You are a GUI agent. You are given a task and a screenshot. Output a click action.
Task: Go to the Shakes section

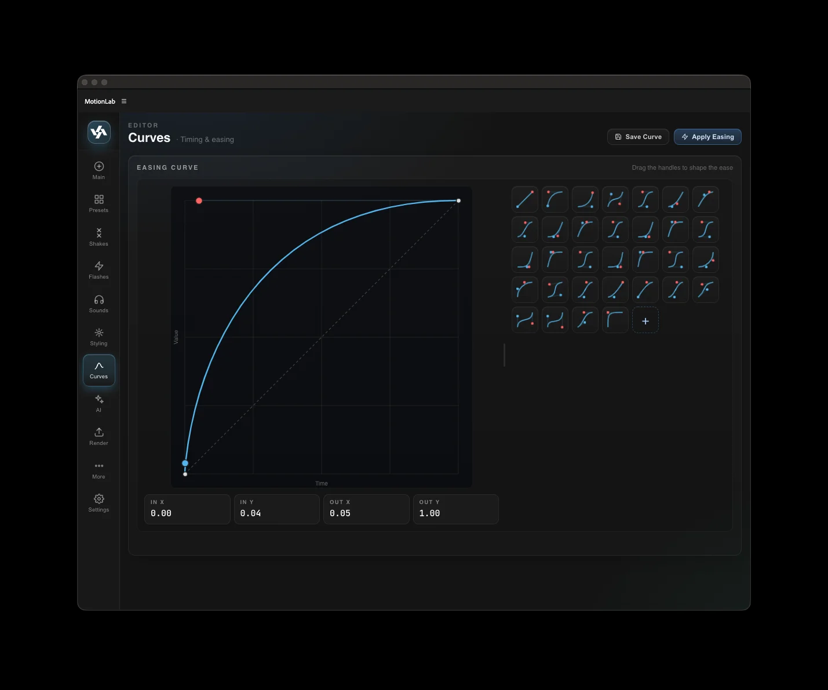pyautogui.click(x=99, y=238)
